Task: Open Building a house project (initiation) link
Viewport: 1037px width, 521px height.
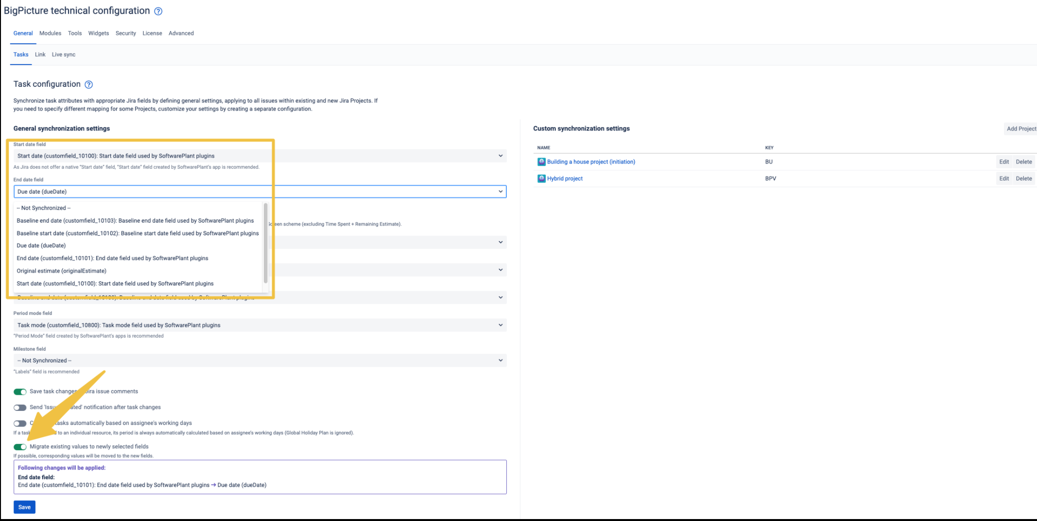Action: pos(591,162)
